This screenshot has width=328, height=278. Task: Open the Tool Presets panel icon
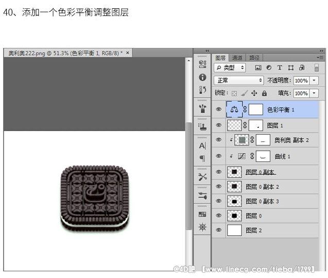[202, 177]
